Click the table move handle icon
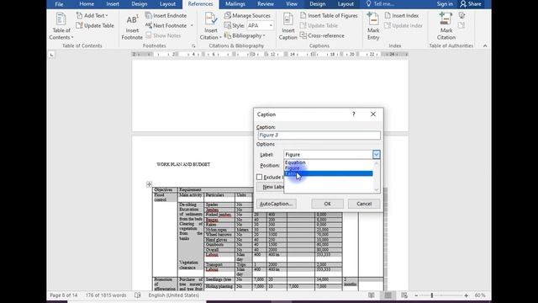The image size is (538, 303). point(149,184)
